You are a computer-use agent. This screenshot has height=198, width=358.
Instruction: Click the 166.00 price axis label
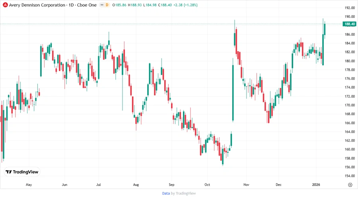point(350,123)
